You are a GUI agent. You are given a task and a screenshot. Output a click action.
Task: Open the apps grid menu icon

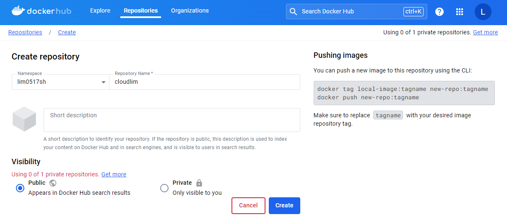point(460,12)
